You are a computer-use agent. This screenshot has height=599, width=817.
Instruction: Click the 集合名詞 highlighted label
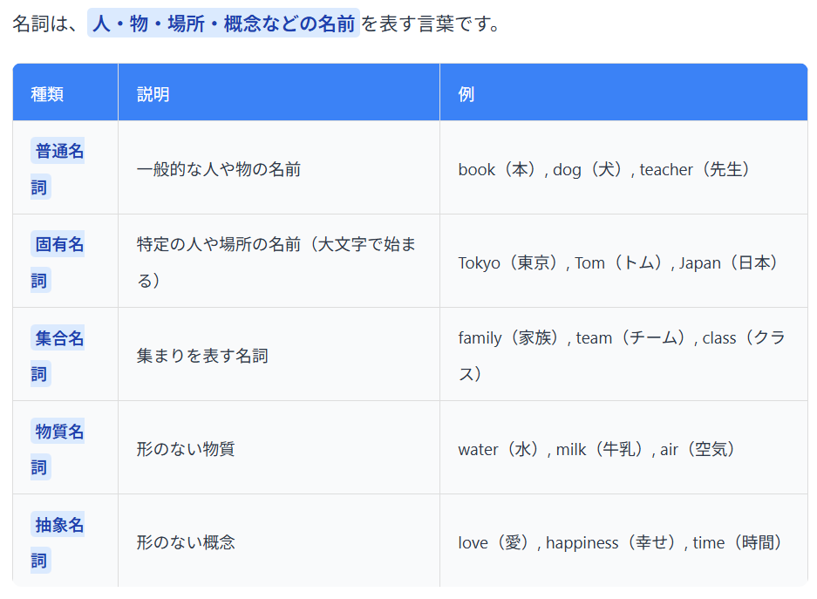[x=59, y=338]
